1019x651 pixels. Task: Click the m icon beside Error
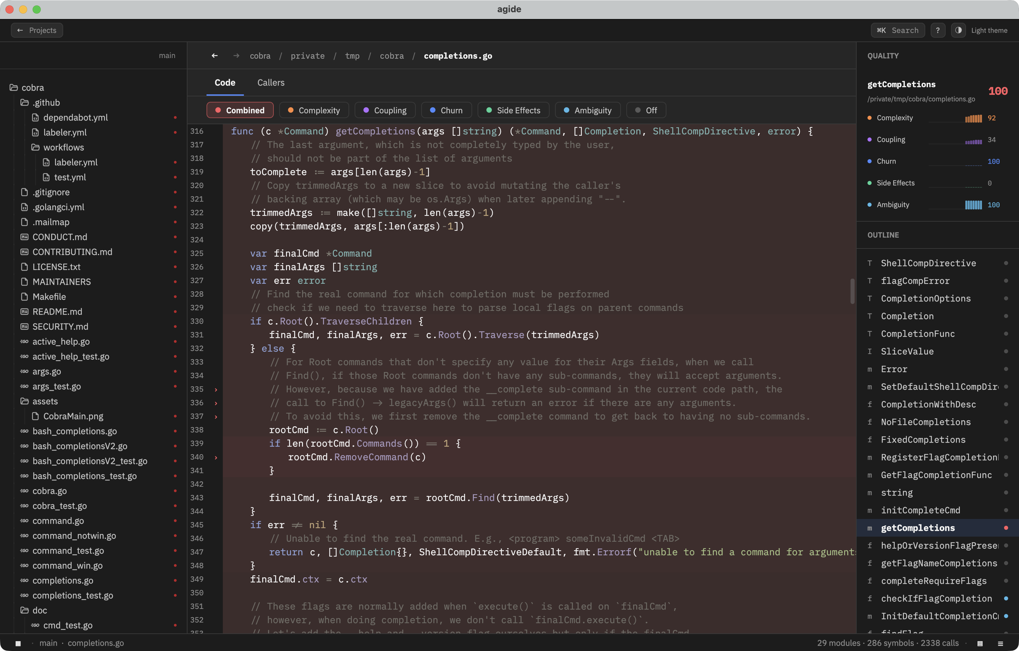click(870, 369)
